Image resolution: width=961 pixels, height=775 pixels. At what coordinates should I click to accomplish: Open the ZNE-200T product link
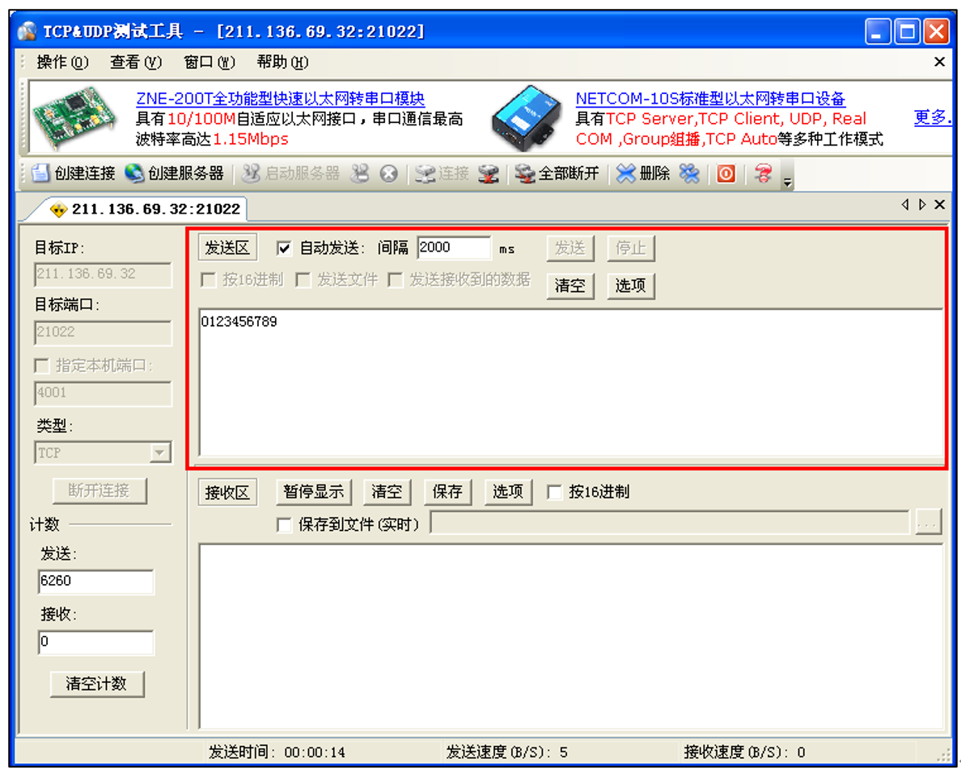(x=280, y=99)
